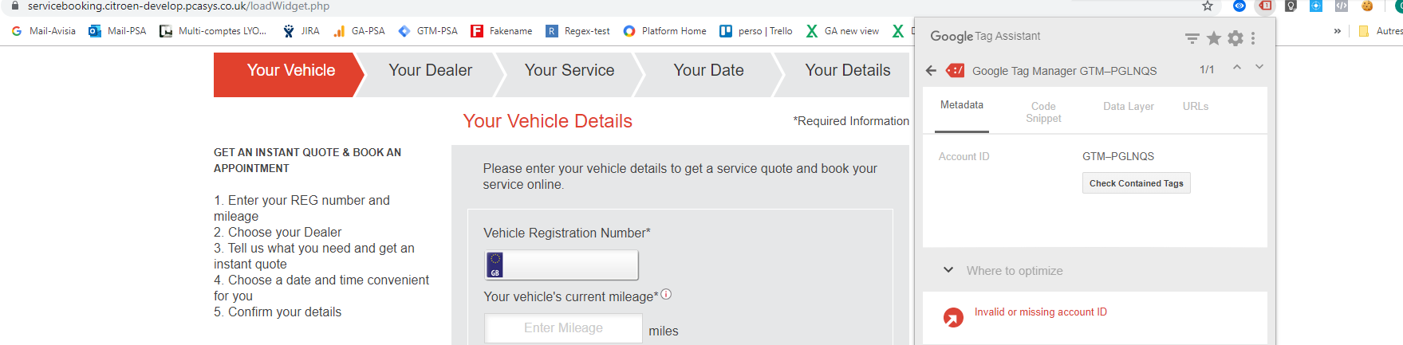Viewport: 1403px width, 345px height.
Task: Click the Enter Mileage field
Action: click(x=563, y=328)
